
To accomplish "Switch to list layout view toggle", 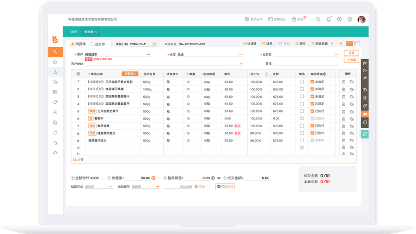I will (x=350, y=44).
